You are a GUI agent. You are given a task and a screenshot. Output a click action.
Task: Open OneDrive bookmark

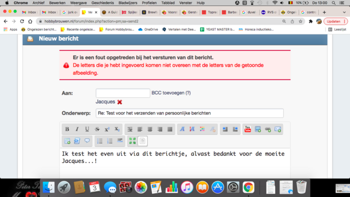tap(148, 30)
